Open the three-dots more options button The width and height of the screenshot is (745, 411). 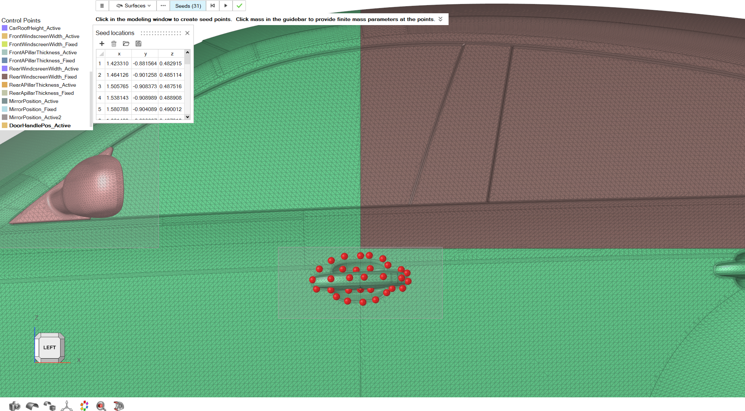click(163, 6)
